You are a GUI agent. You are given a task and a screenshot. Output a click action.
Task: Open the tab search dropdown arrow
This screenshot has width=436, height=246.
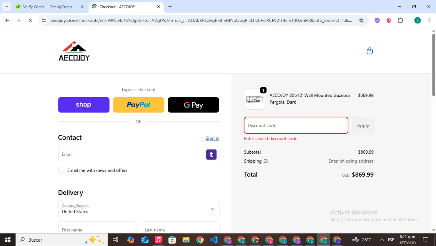6,6
